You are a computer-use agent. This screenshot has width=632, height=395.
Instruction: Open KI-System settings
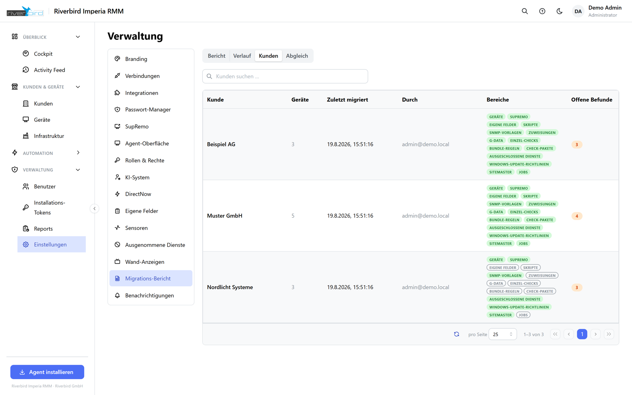tap(151, 177)
